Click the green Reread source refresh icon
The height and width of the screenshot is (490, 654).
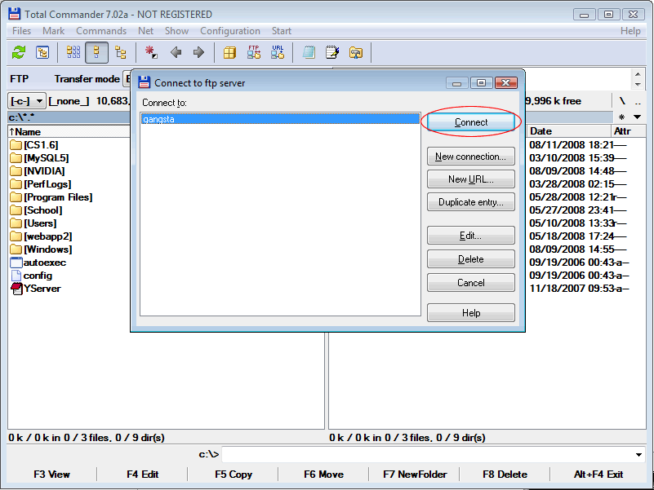pyautogui.click(x=19, y=52)
